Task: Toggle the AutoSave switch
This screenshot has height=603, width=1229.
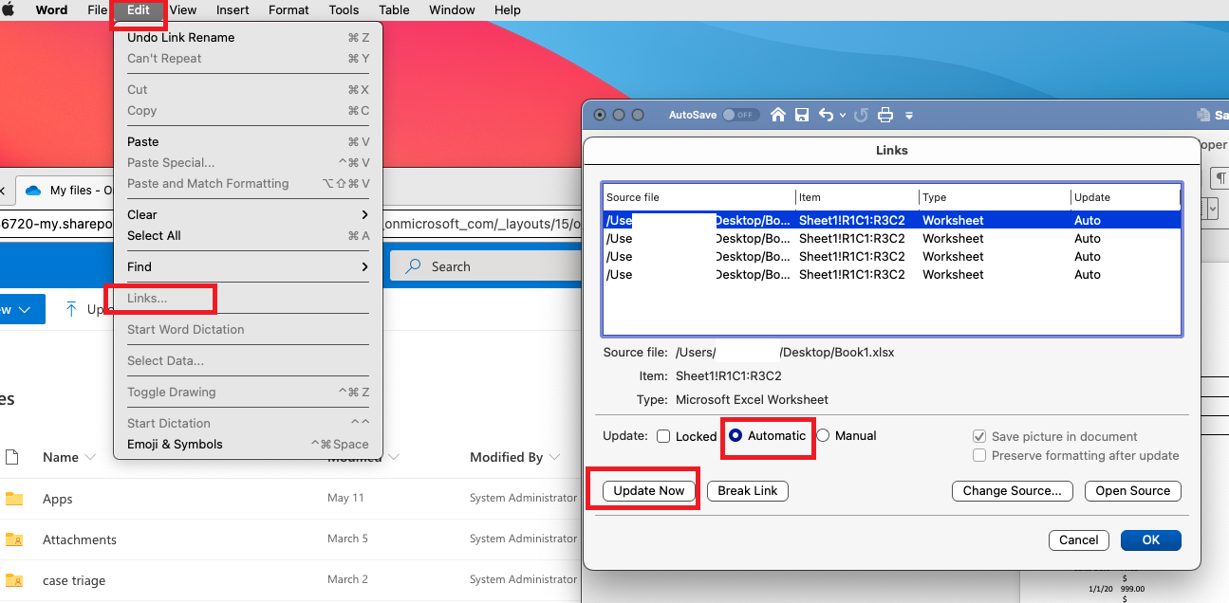Action: tap(740, 115)
